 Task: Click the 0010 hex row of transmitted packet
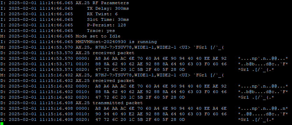click(144, 114)
